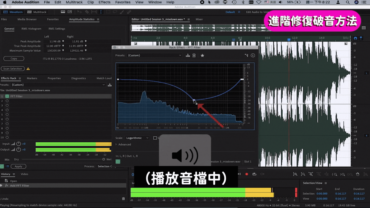Open Editor panel menu icon
Screen dimensions: 370x208
[189, 19]
